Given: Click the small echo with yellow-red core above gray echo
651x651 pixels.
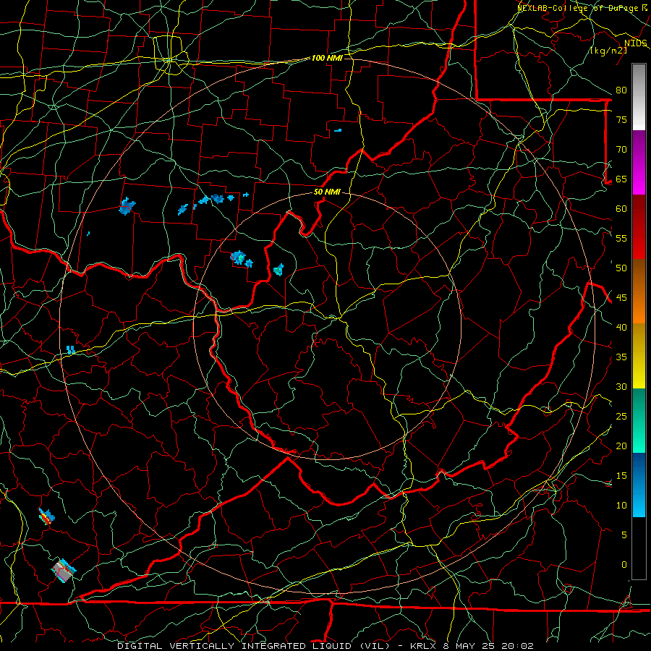Looking at the screenshot, I should (46, 516).
